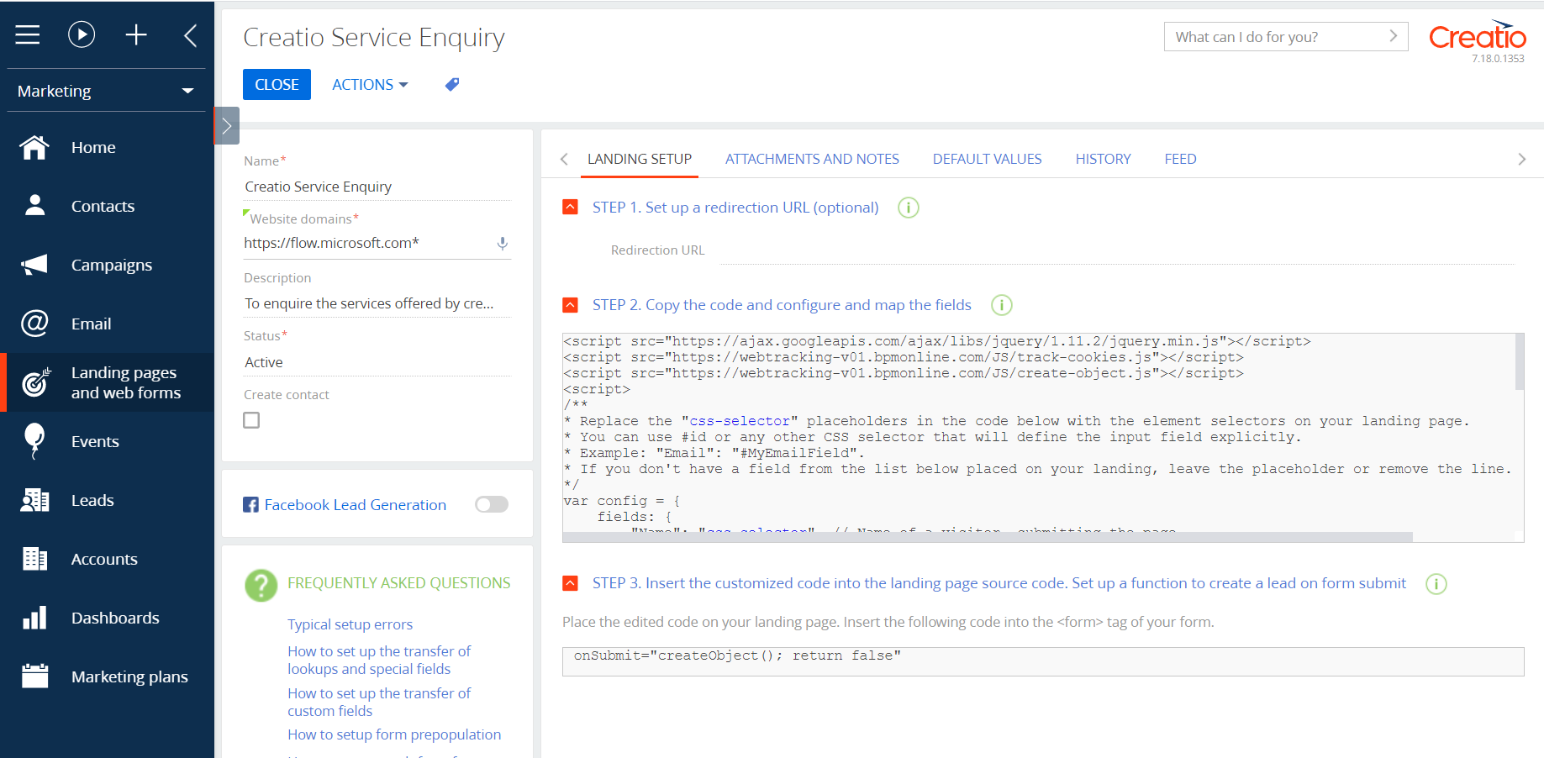The image size is (1544, 758).
Task: Open the Leads section icon
Action: pyautogui.click(x=34, y=500)
